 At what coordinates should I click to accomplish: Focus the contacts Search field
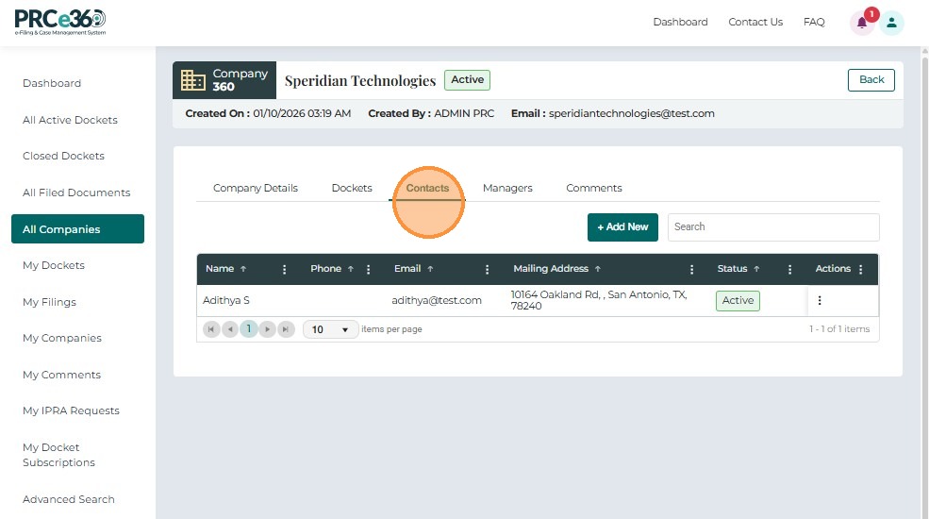(773, 227)
